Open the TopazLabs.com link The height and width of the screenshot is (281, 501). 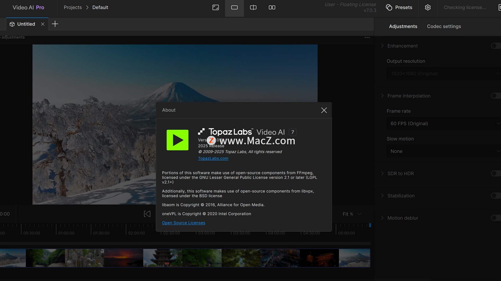click(x=213, y=158)
